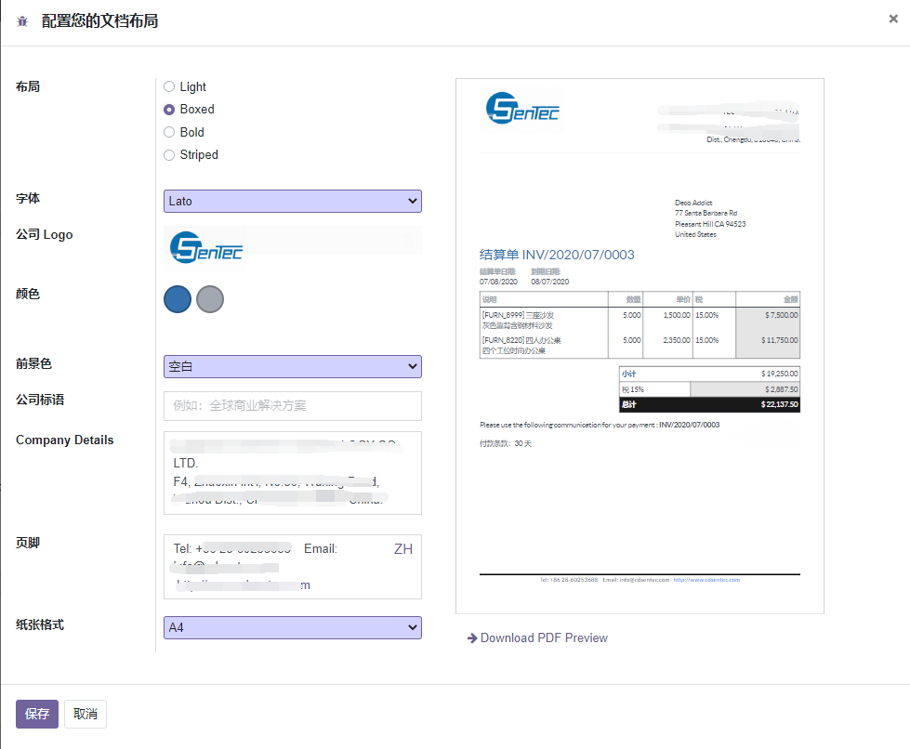
Task: Pick the gray secondary color swatch
Action: [x=210, y=299]
